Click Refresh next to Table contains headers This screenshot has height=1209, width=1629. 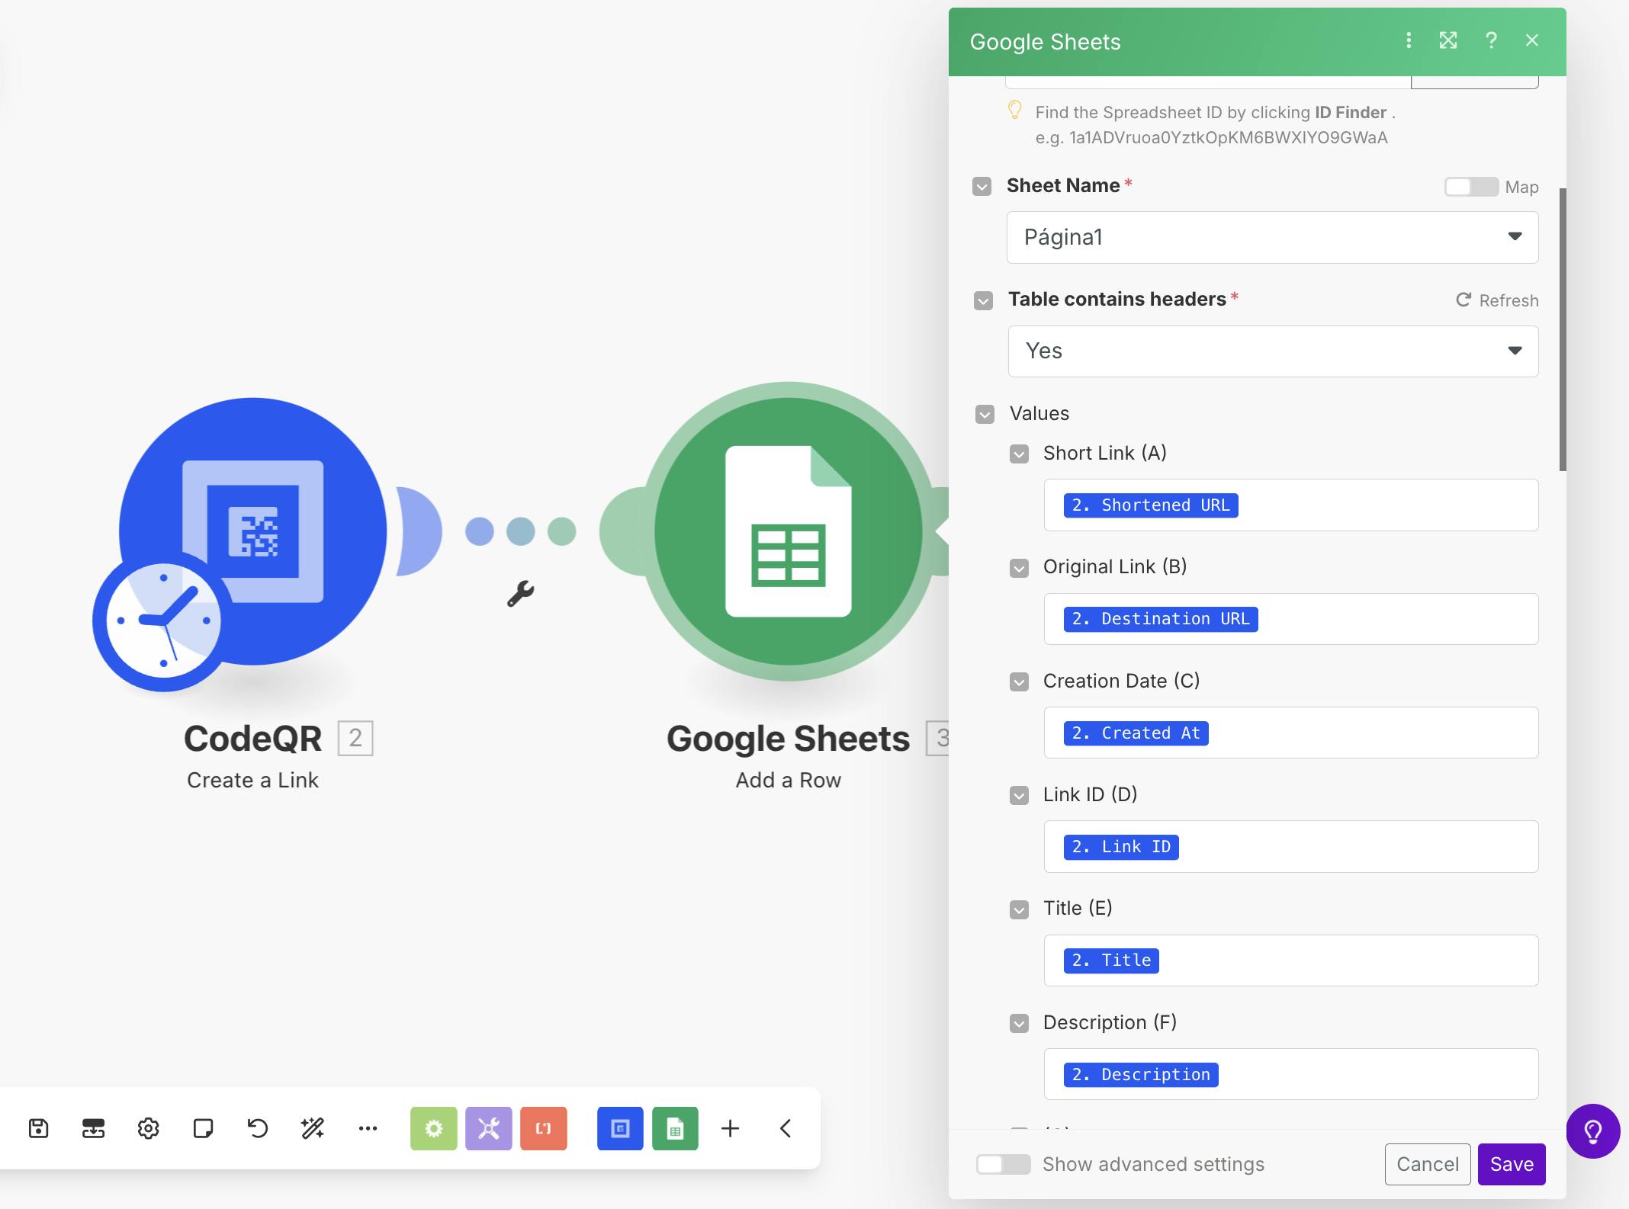(x=1497, y=300)
